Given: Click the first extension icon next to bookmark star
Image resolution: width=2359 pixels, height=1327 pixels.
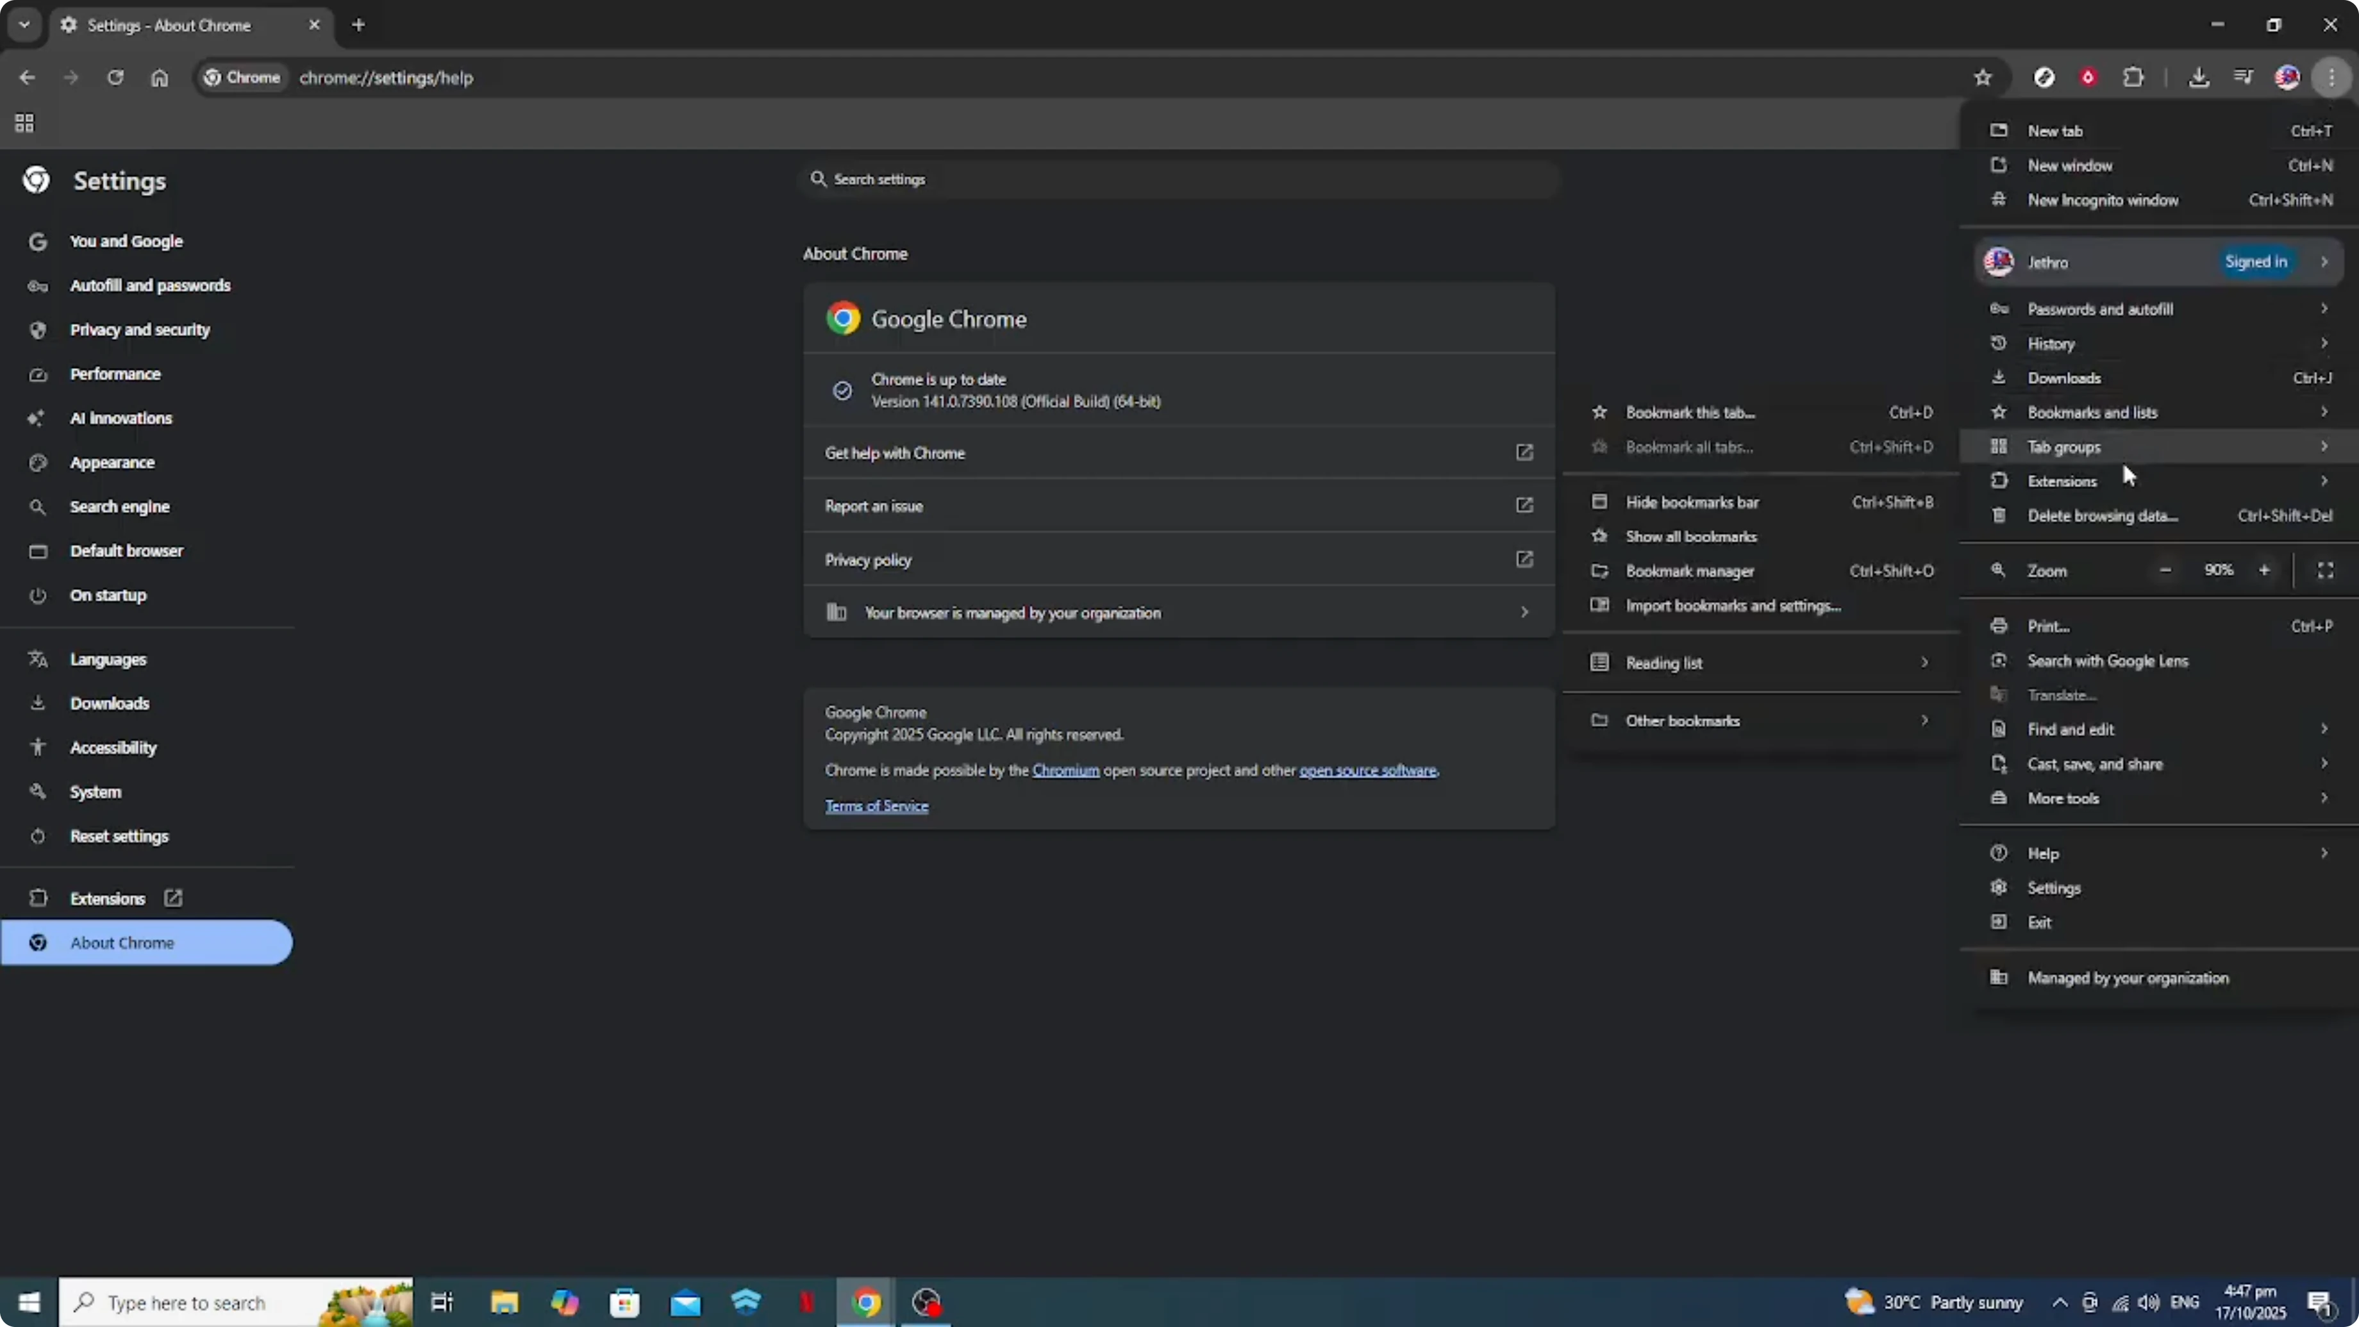Looking at the screenshot, I should [2044, 78].
